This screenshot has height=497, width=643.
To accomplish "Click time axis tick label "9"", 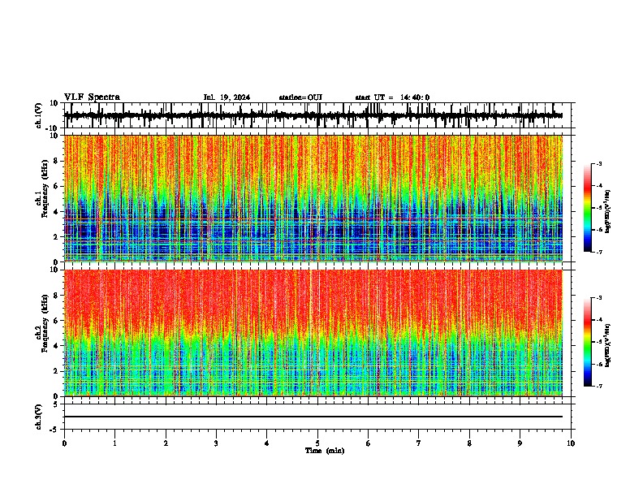I will [520, 443].
